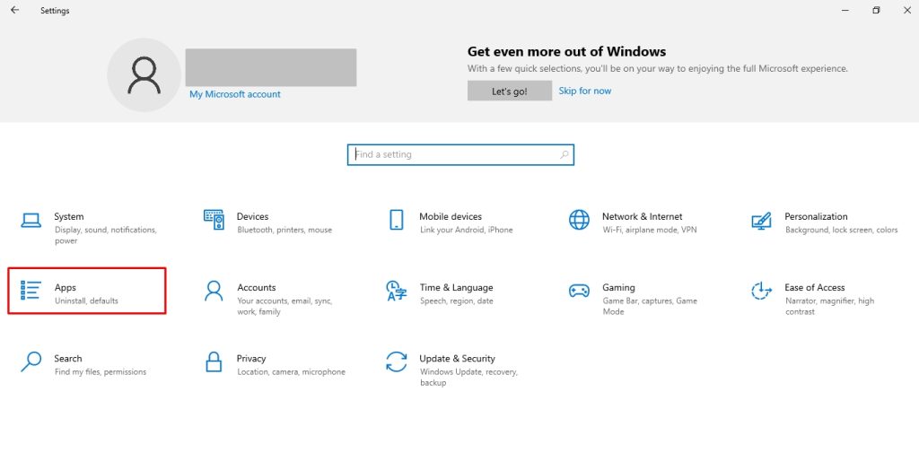Screen dimensions: 919x453
Task: Click the Apps list icon
Action: (x=31, y=291)
